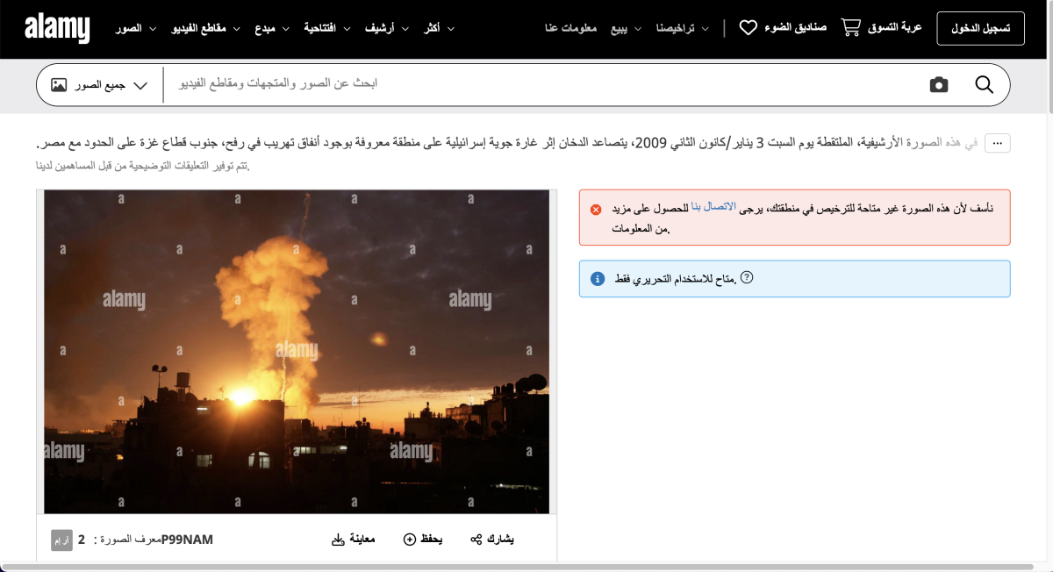Click the Alamy logo

tap(56, 27)
